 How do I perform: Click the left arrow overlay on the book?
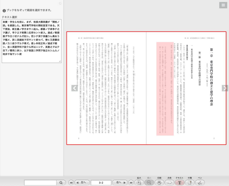point(74,88)
